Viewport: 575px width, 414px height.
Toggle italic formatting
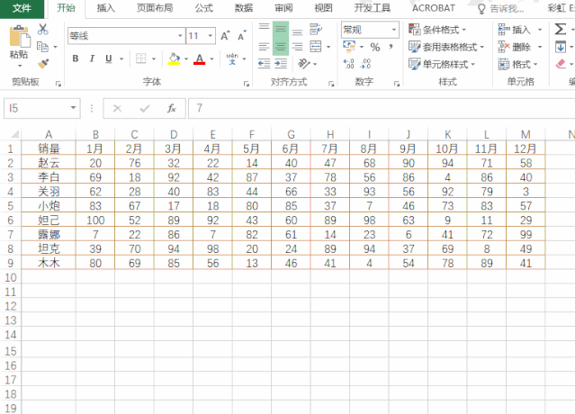click(x=92, y=58)
